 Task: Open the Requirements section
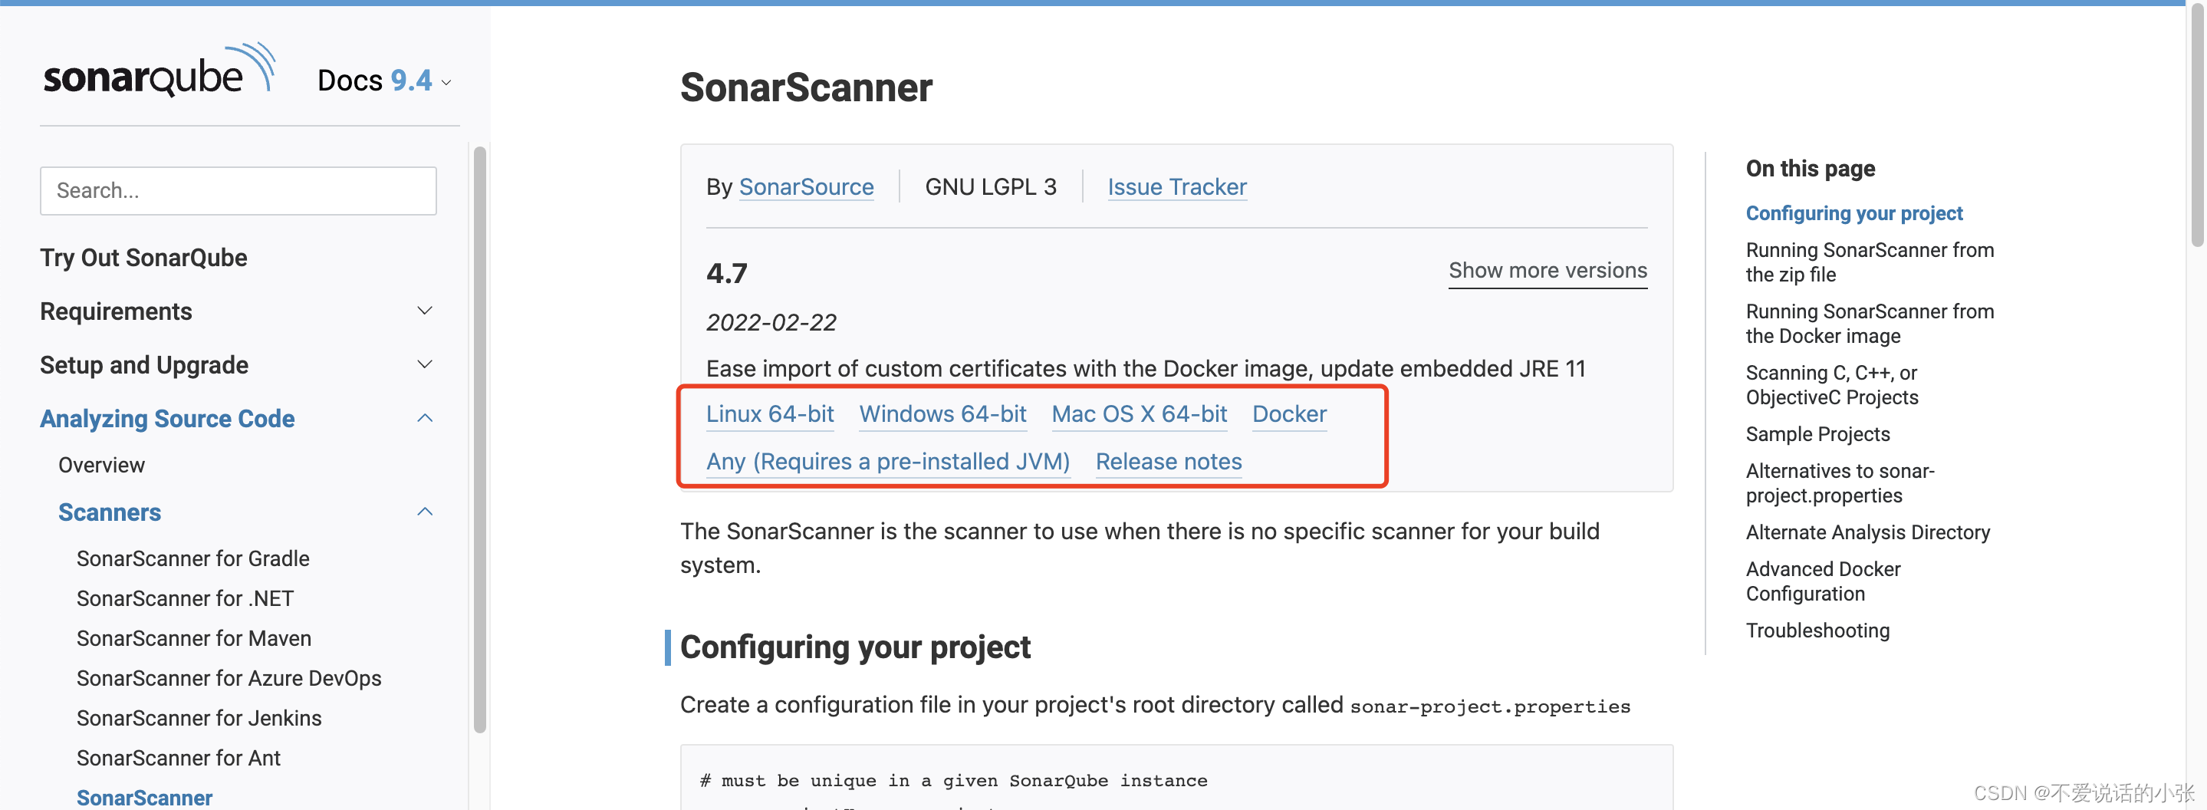coord(116,311)
